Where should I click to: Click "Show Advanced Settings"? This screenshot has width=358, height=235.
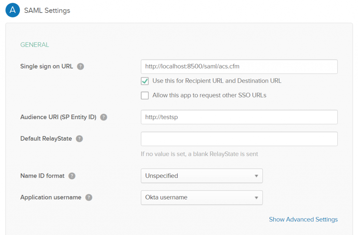tap(303, 219)
